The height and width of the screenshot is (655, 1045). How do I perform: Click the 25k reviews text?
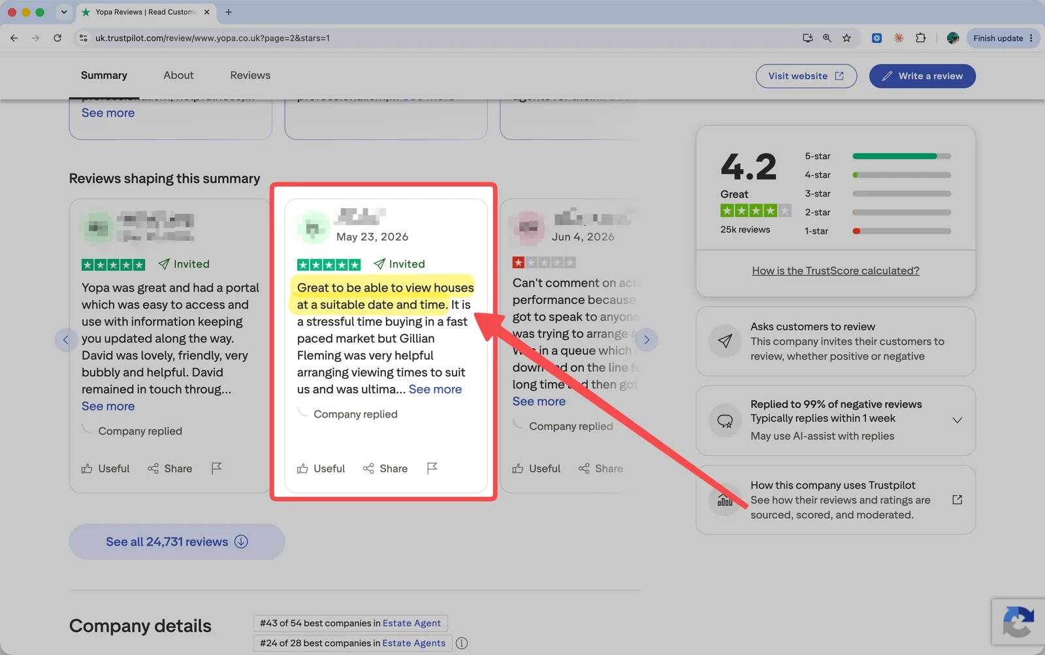745,230
